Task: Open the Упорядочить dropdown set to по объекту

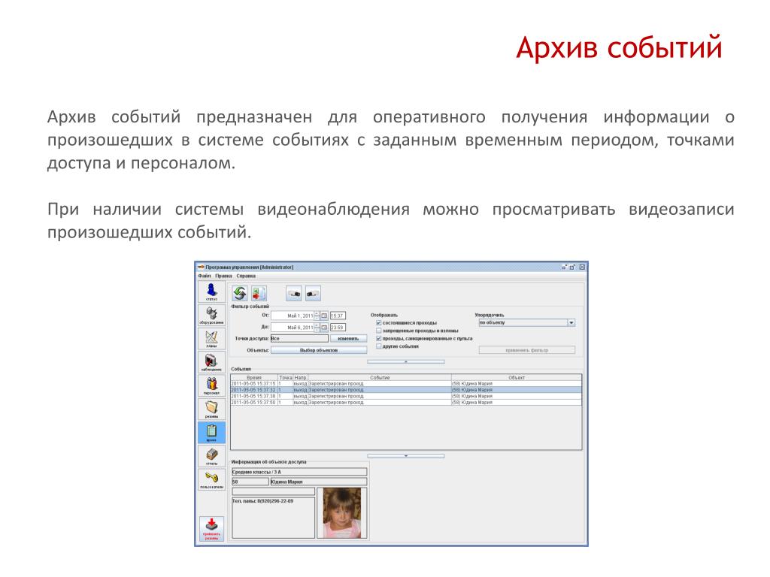Action: (527, 323)
